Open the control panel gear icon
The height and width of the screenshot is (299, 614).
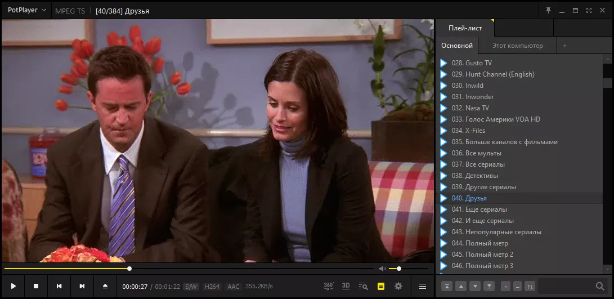click(398, 287)
